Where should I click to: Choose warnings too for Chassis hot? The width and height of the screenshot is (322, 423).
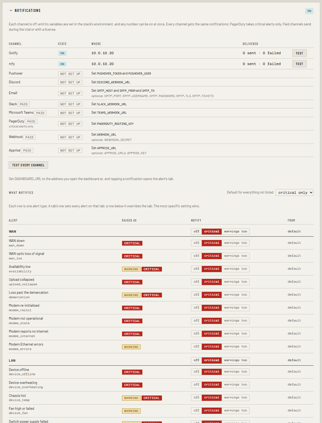coord(235,397)
